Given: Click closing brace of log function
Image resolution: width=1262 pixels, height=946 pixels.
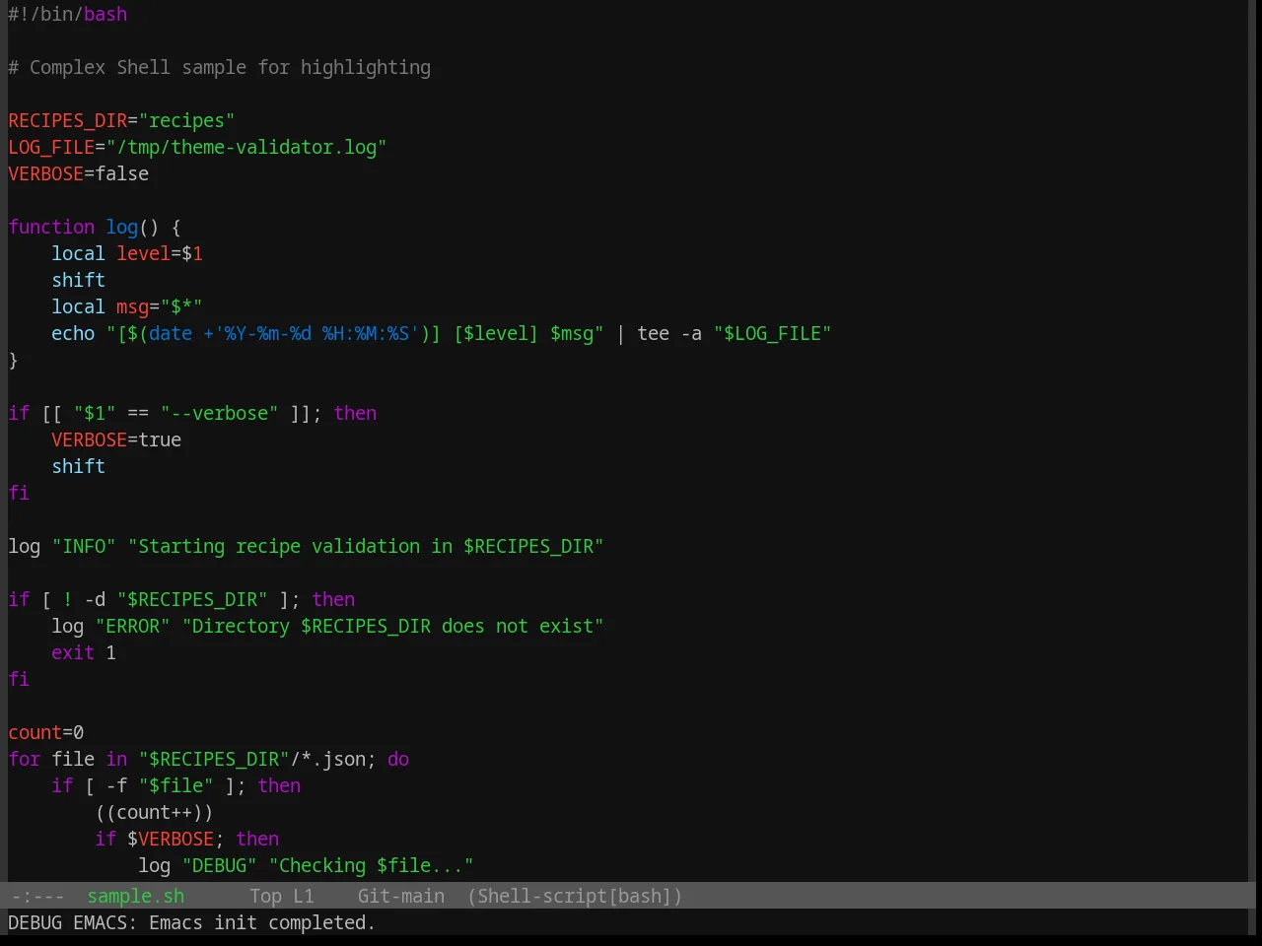Looking at the screenshot, I should click(x=13, y=360).
